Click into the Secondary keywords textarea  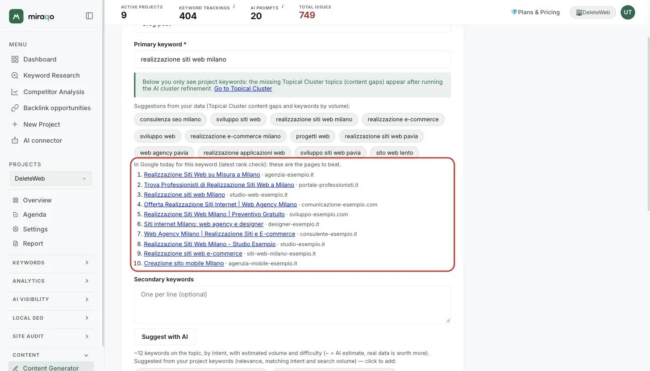tap(292, 304)
